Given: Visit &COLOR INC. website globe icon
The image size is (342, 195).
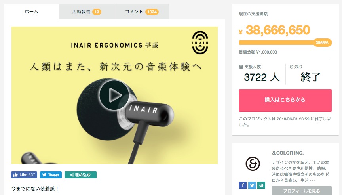Looking at the screenshot, I should (x=261, y=185).
